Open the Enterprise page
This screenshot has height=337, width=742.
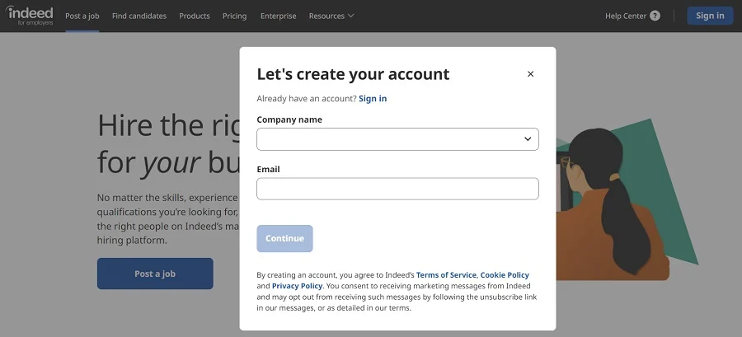coord(279,16)
